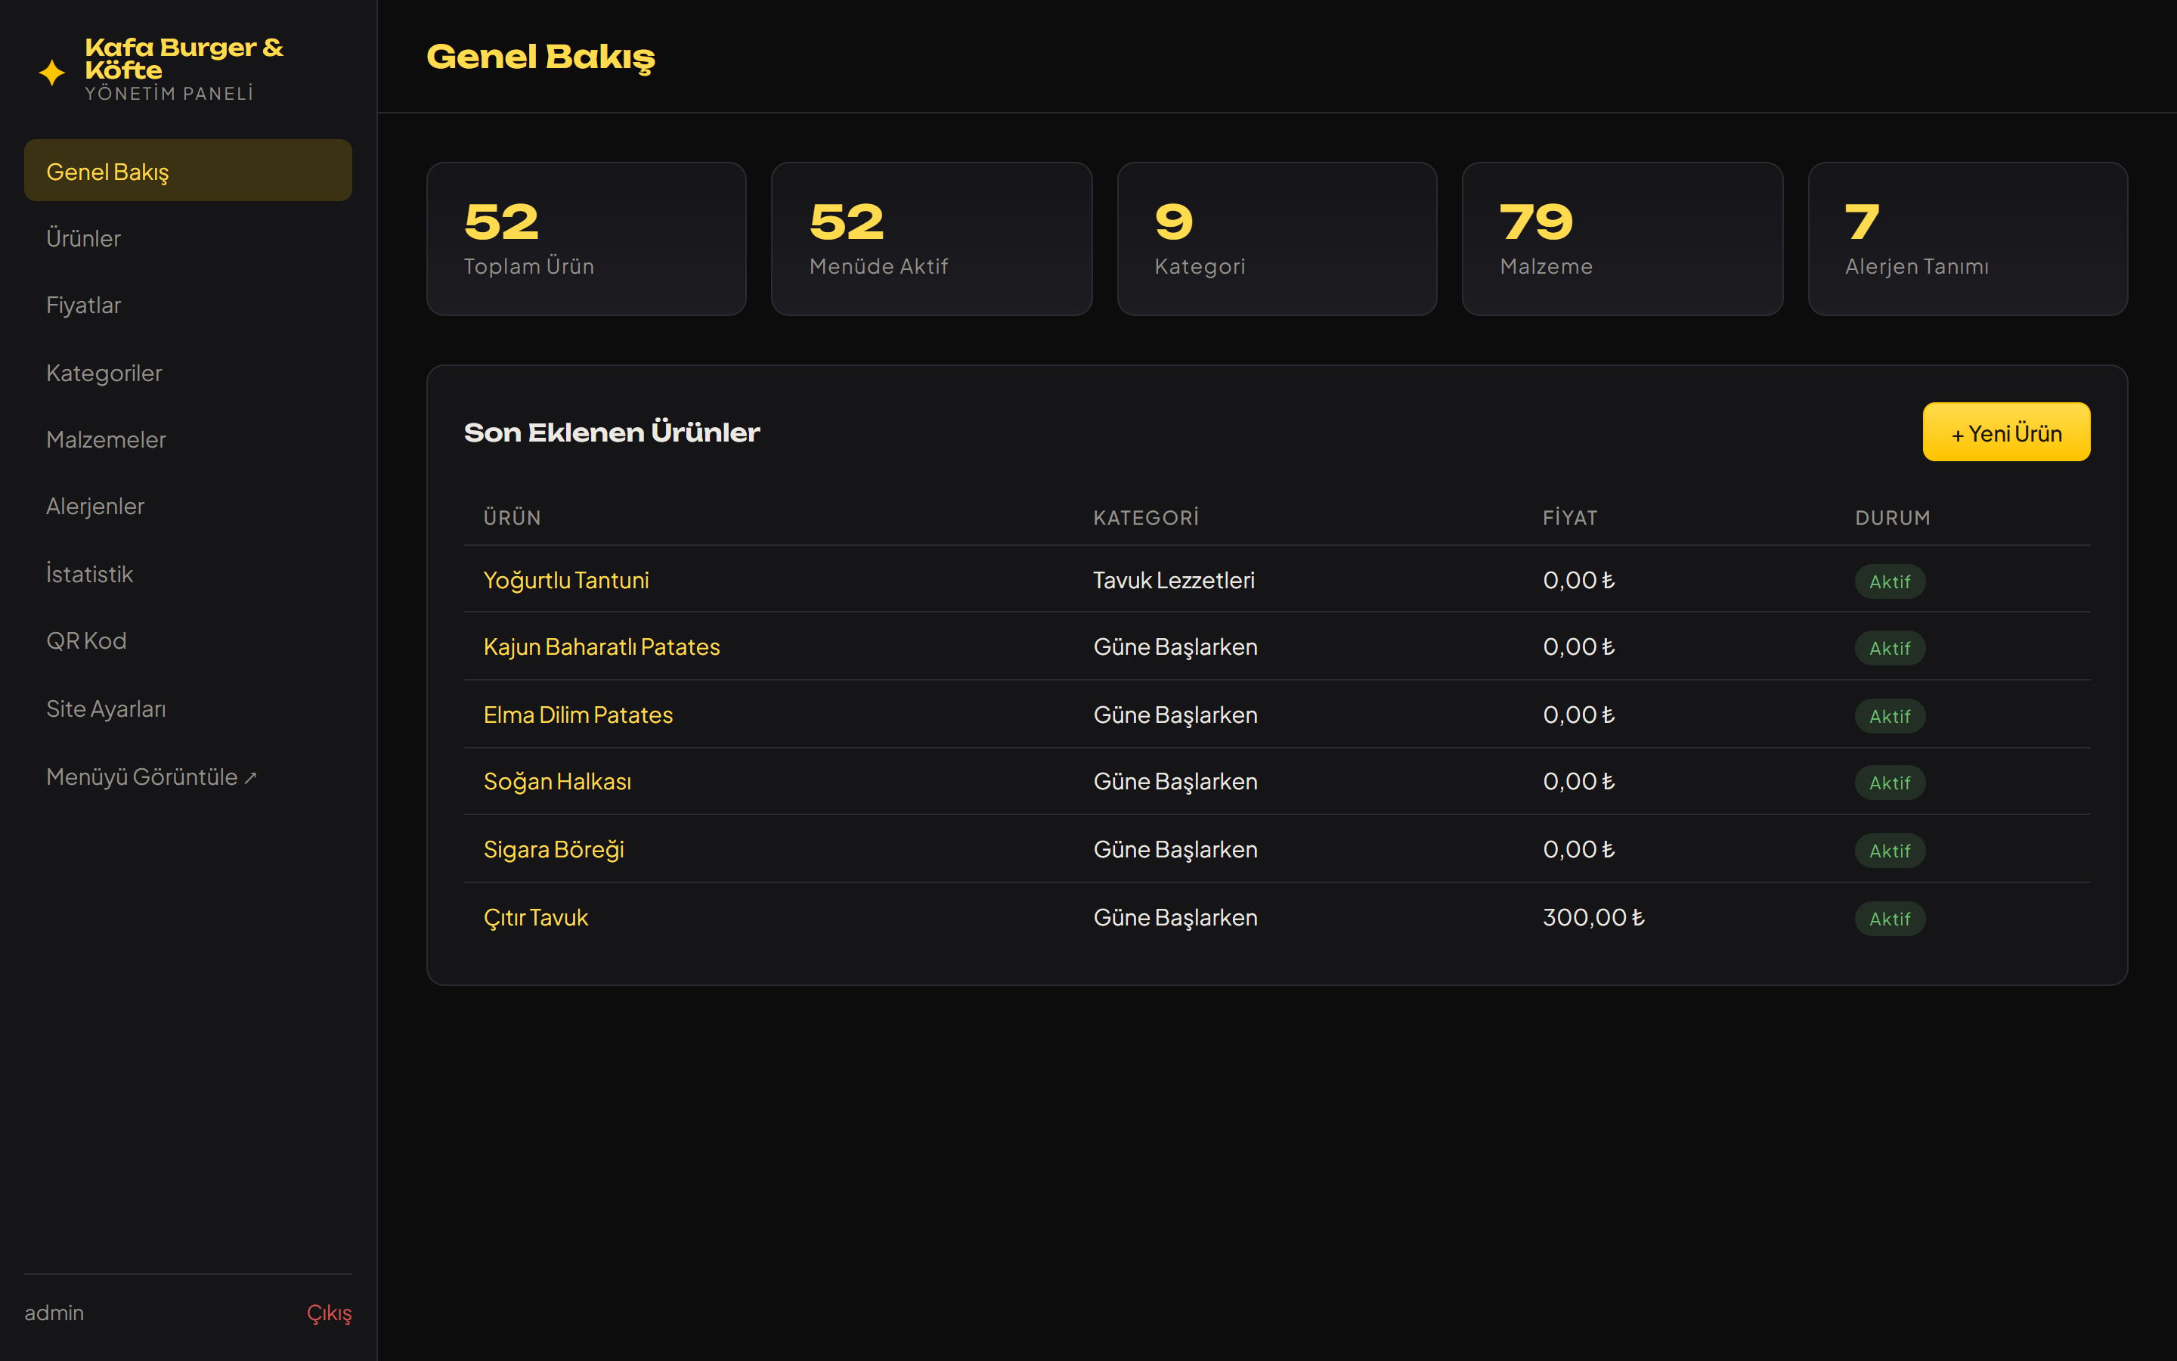Open Malzemeler in sidebar
The height and width of the screenshot is (1361, 2177).
coord(188,439)
